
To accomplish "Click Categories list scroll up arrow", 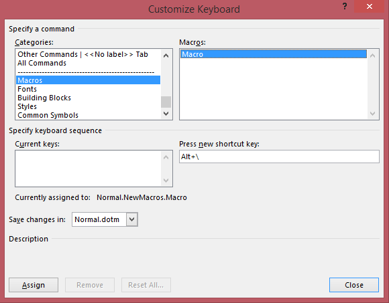I will [x=166, y=56].
